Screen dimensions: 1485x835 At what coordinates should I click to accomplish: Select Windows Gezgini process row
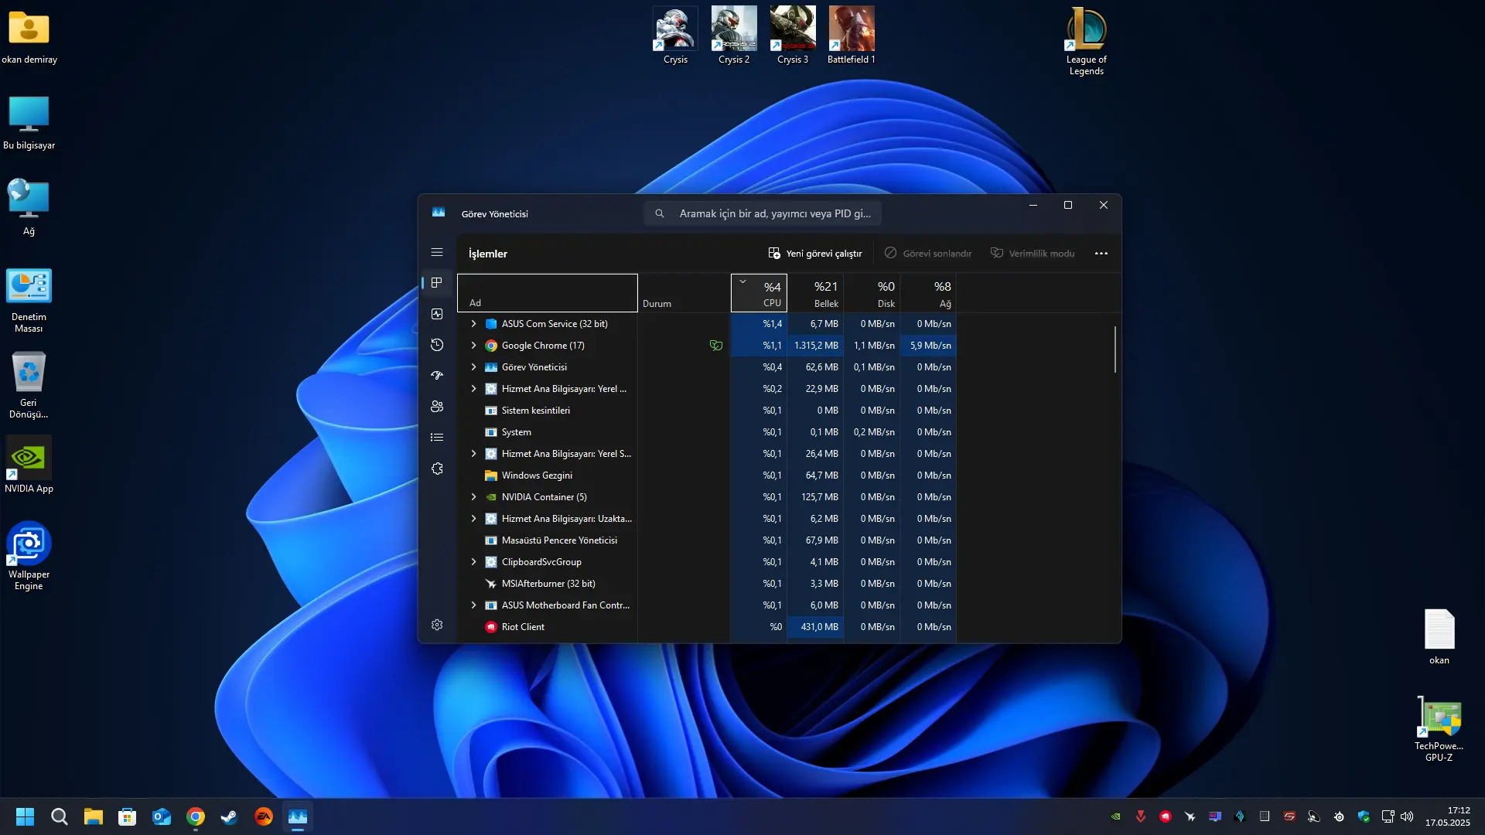coord(707,475)
